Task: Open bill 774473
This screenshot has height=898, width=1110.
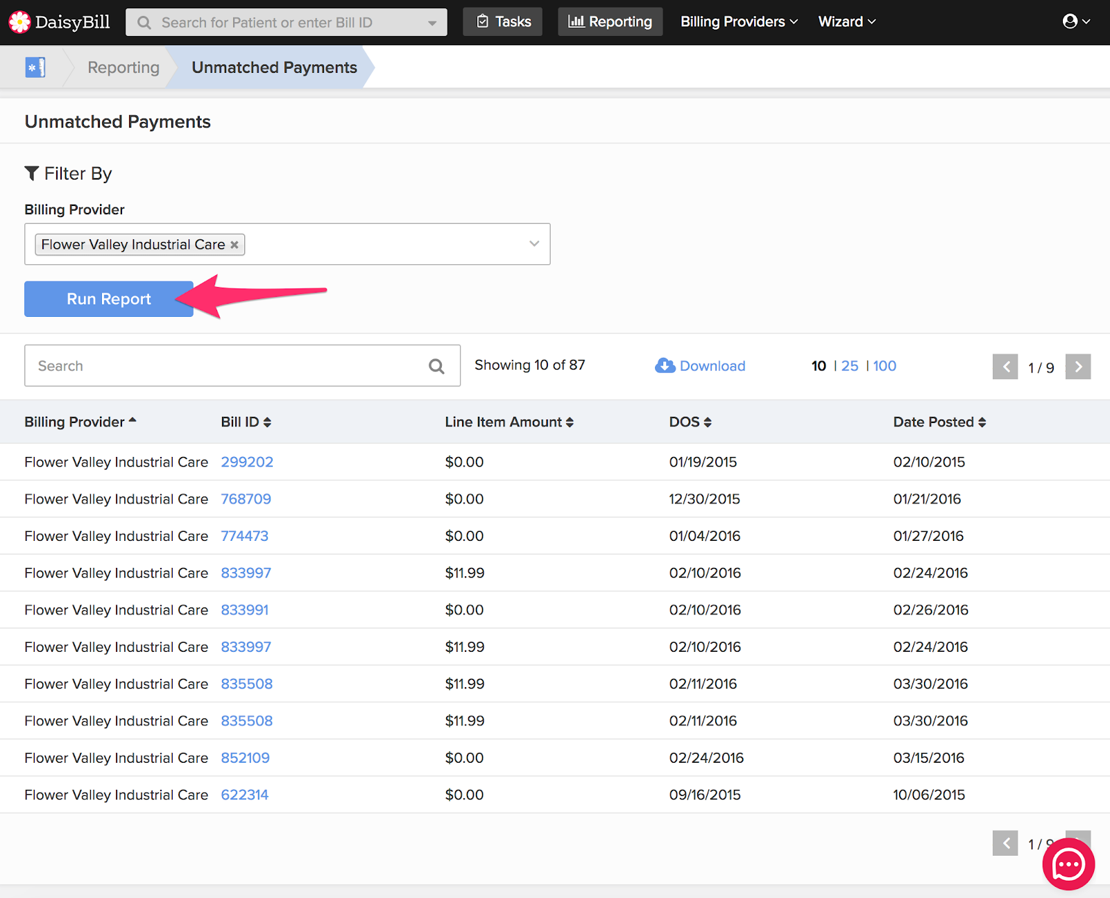Action: [x=244, y=536]
